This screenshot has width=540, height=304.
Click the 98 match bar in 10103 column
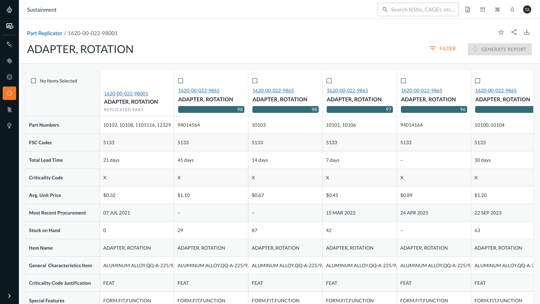(286, 109)
